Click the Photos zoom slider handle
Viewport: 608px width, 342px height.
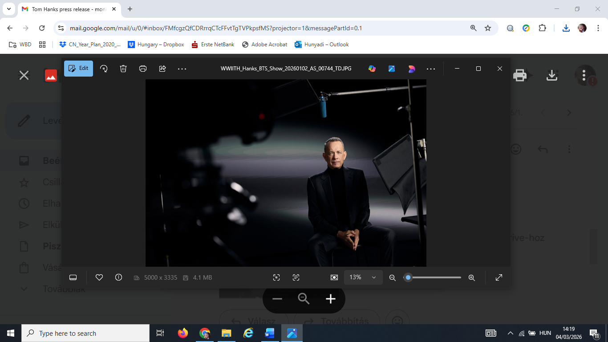(408, 277)
